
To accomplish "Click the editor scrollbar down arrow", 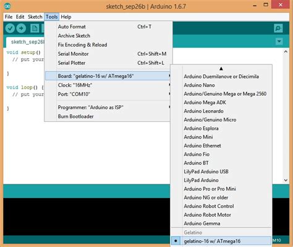I will coord(286,180).
